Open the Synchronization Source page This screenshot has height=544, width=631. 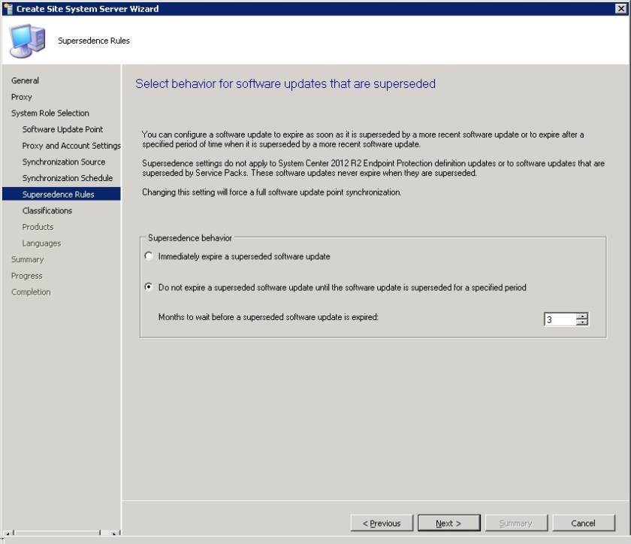click(x=65, y=162)
